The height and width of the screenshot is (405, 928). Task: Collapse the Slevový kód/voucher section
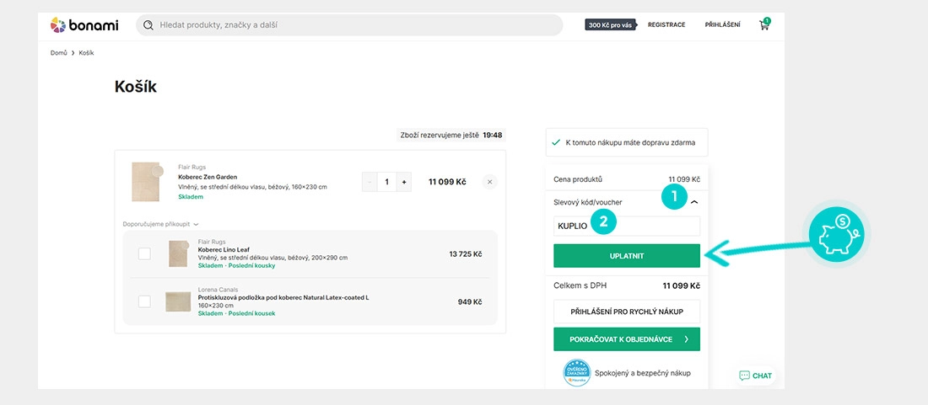pyautogui.click(x=694, y=202)
